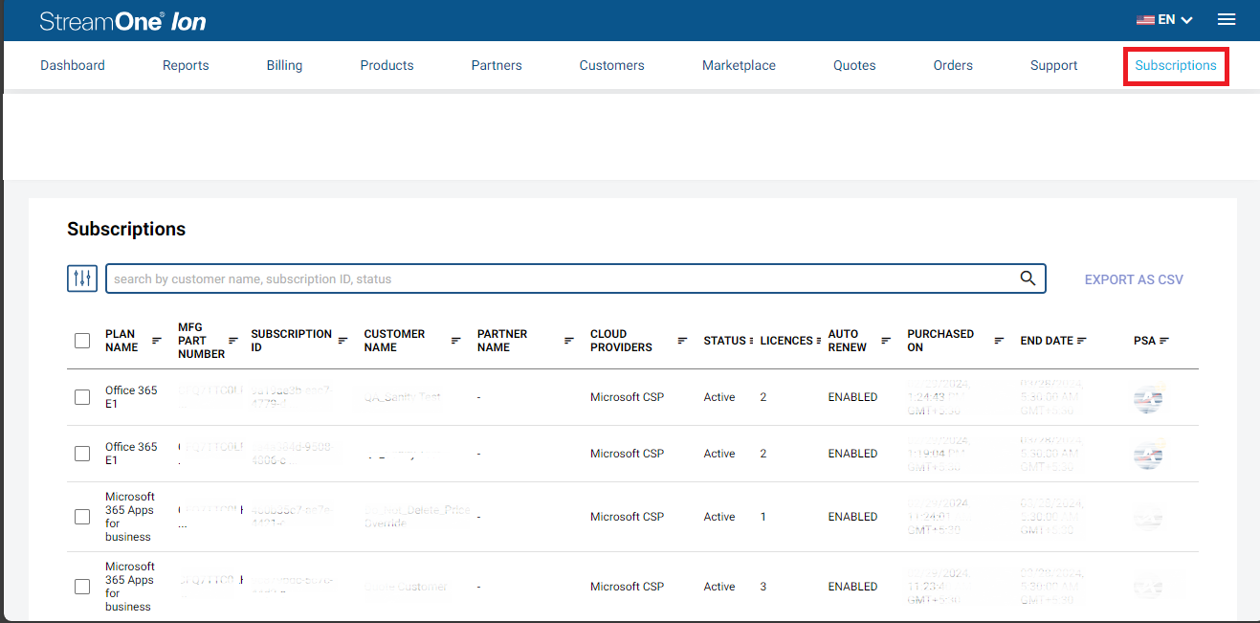The height and width of the screenshot is (623, 1260).
Task: Open the Support tab
Action: pos(1054,65)
